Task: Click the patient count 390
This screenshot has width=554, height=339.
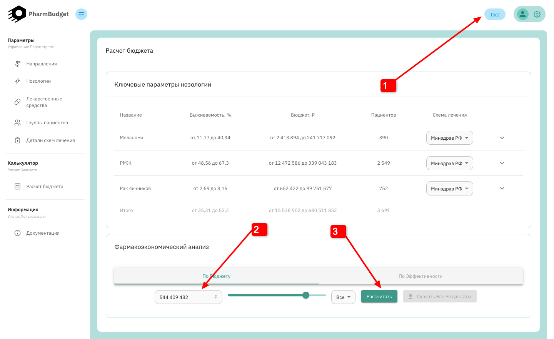Action: click(384, 138)
